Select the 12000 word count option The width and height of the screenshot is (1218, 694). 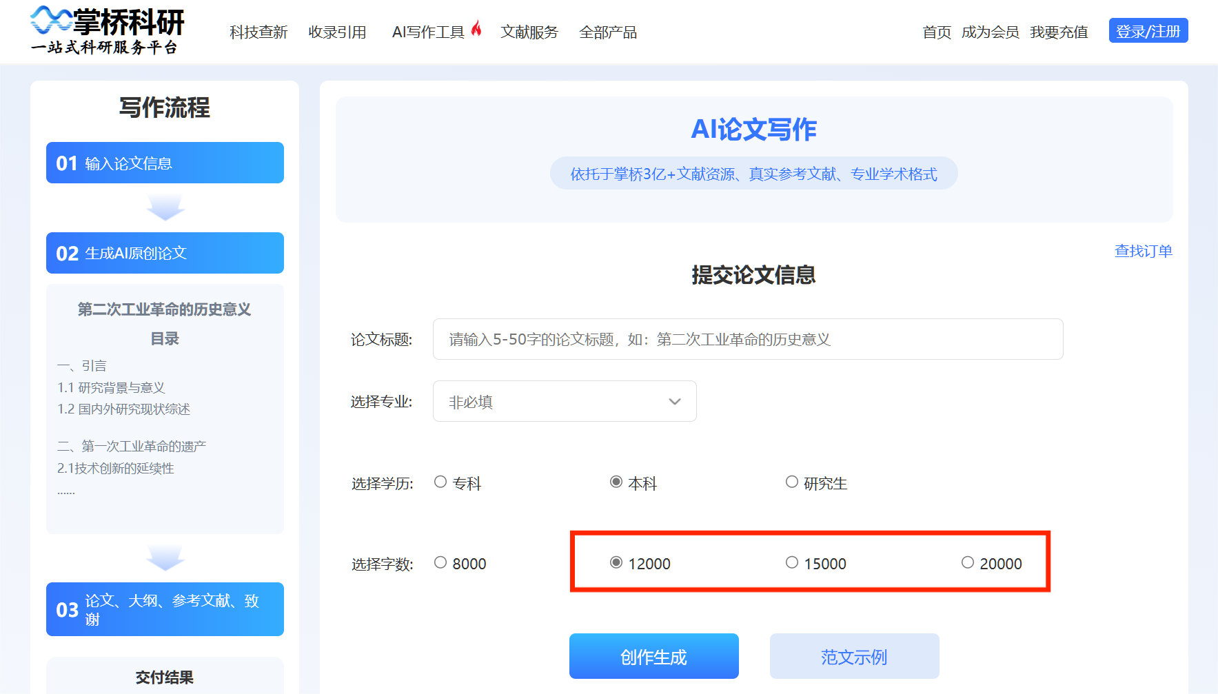point(616,563)
